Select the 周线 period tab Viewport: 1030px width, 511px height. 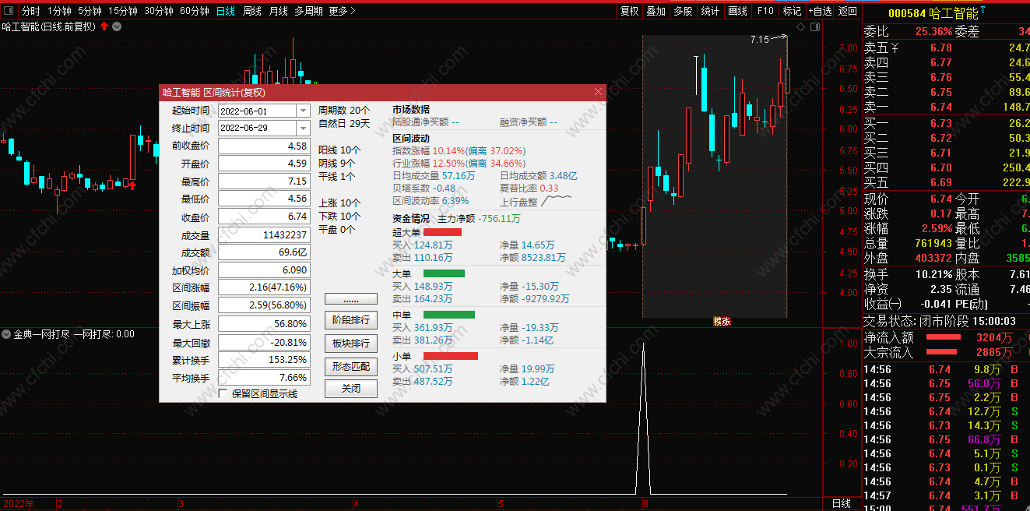tap(252, 11)
